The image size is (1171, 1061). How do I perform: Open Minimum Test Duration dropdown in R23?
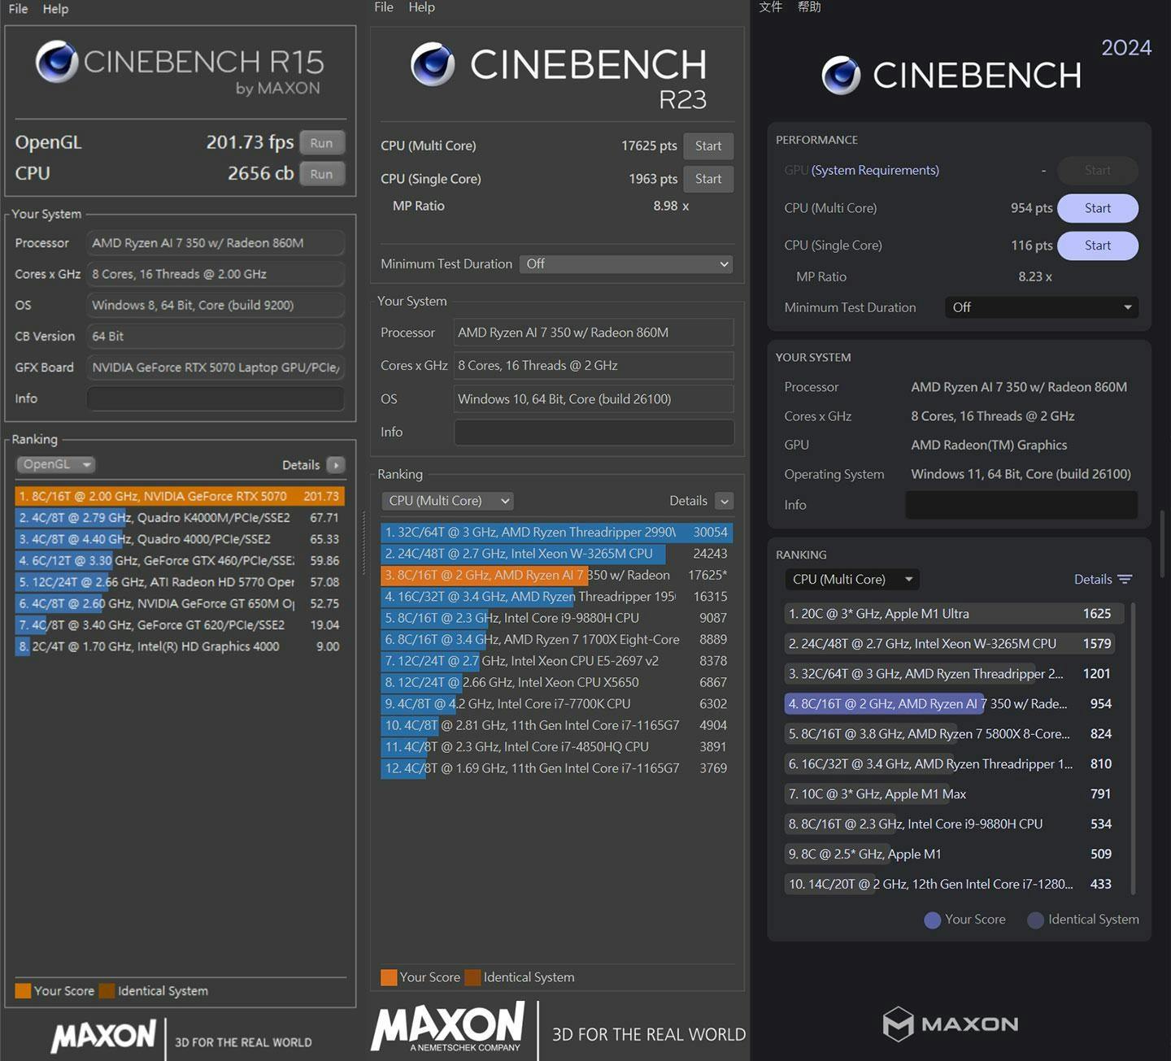[x=626, y=264]
